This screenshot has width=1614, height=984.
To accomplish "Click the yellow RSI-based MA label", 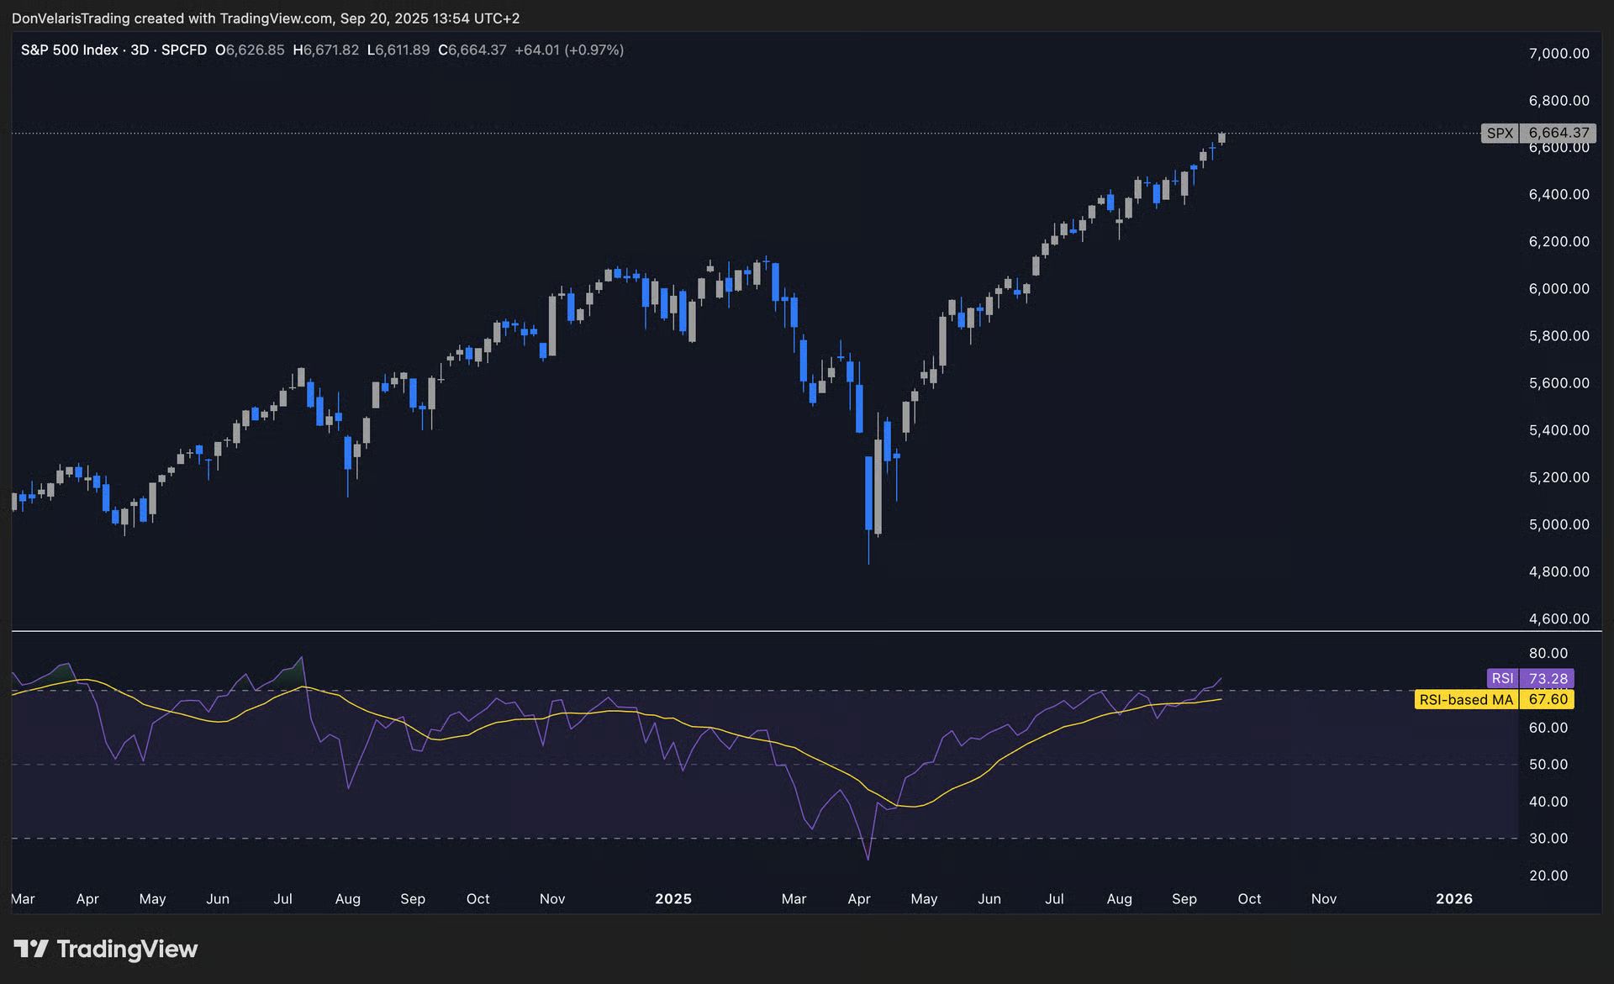I will (x=1466, y=699).
